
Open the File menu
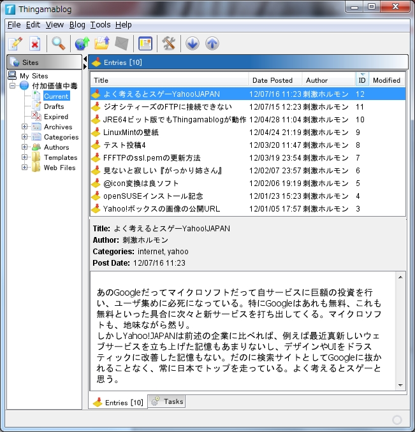pyautogui.click(x=14, y=25)
